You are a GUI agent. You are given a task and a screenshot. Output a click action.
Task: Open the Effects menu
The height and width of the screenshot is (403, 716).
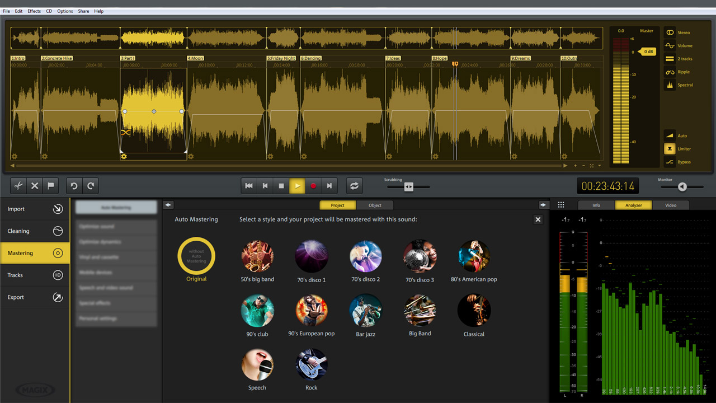point(34,11)
